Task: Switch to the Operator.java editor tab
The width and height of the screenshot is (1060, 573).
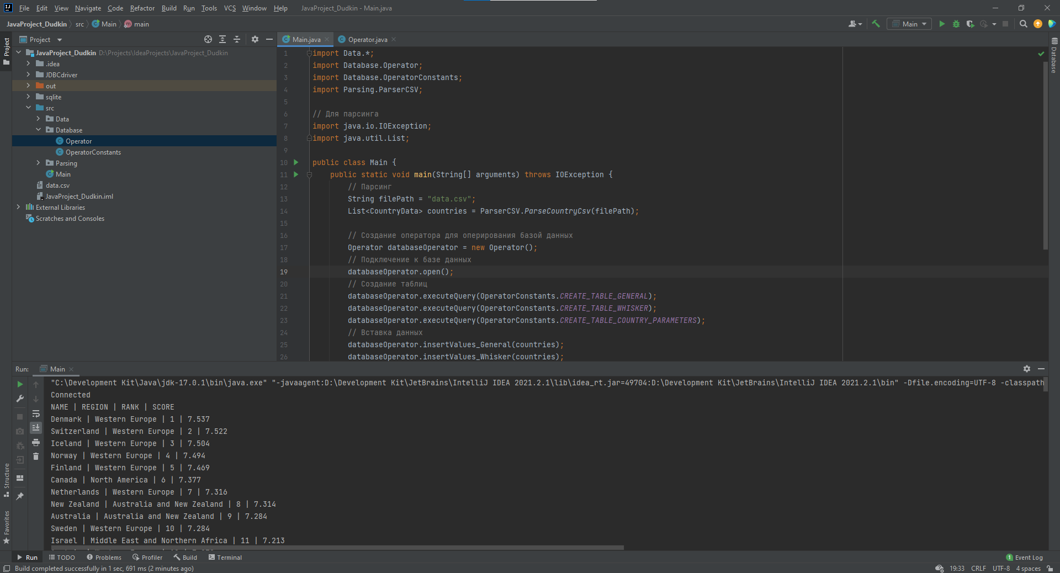Action: click(x=367, y=39)
